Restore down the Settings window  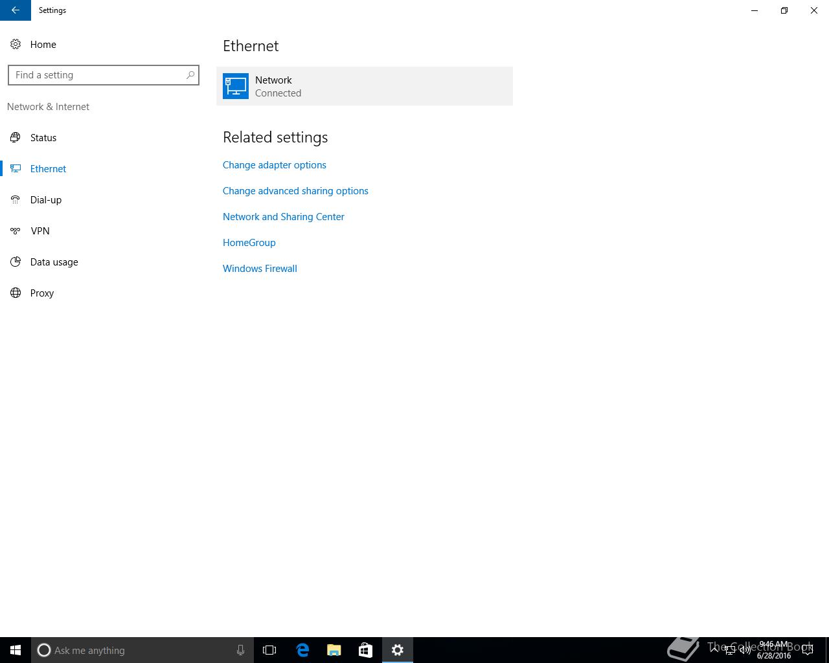coord(784,10)
